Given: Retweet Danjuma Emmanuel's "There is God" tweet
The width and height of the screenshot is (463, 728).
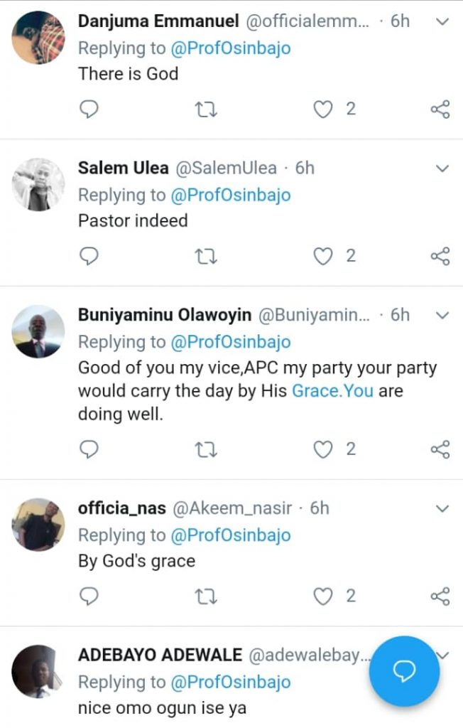Looking at the screenshot, I should coord(206,109).
